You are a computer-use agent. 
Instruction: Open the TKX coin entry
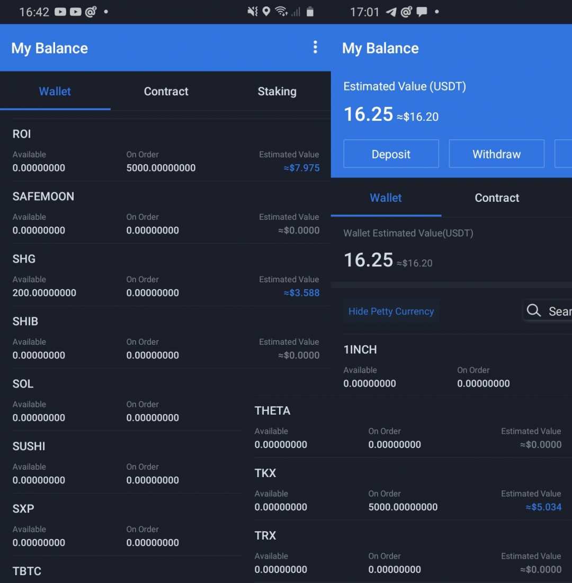tap(265, 473)
